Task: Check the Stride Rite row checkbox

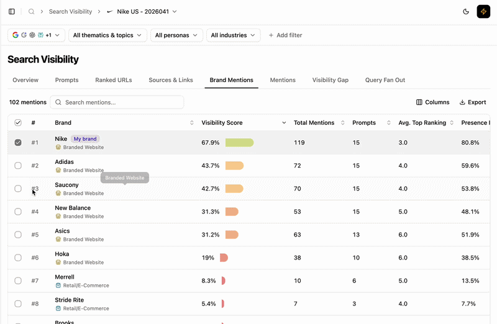Action: tap(18, 304)
